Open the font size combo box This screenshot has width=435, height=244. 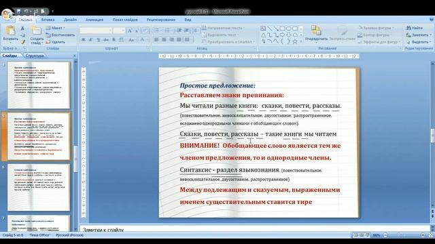(x=120, y=30)
